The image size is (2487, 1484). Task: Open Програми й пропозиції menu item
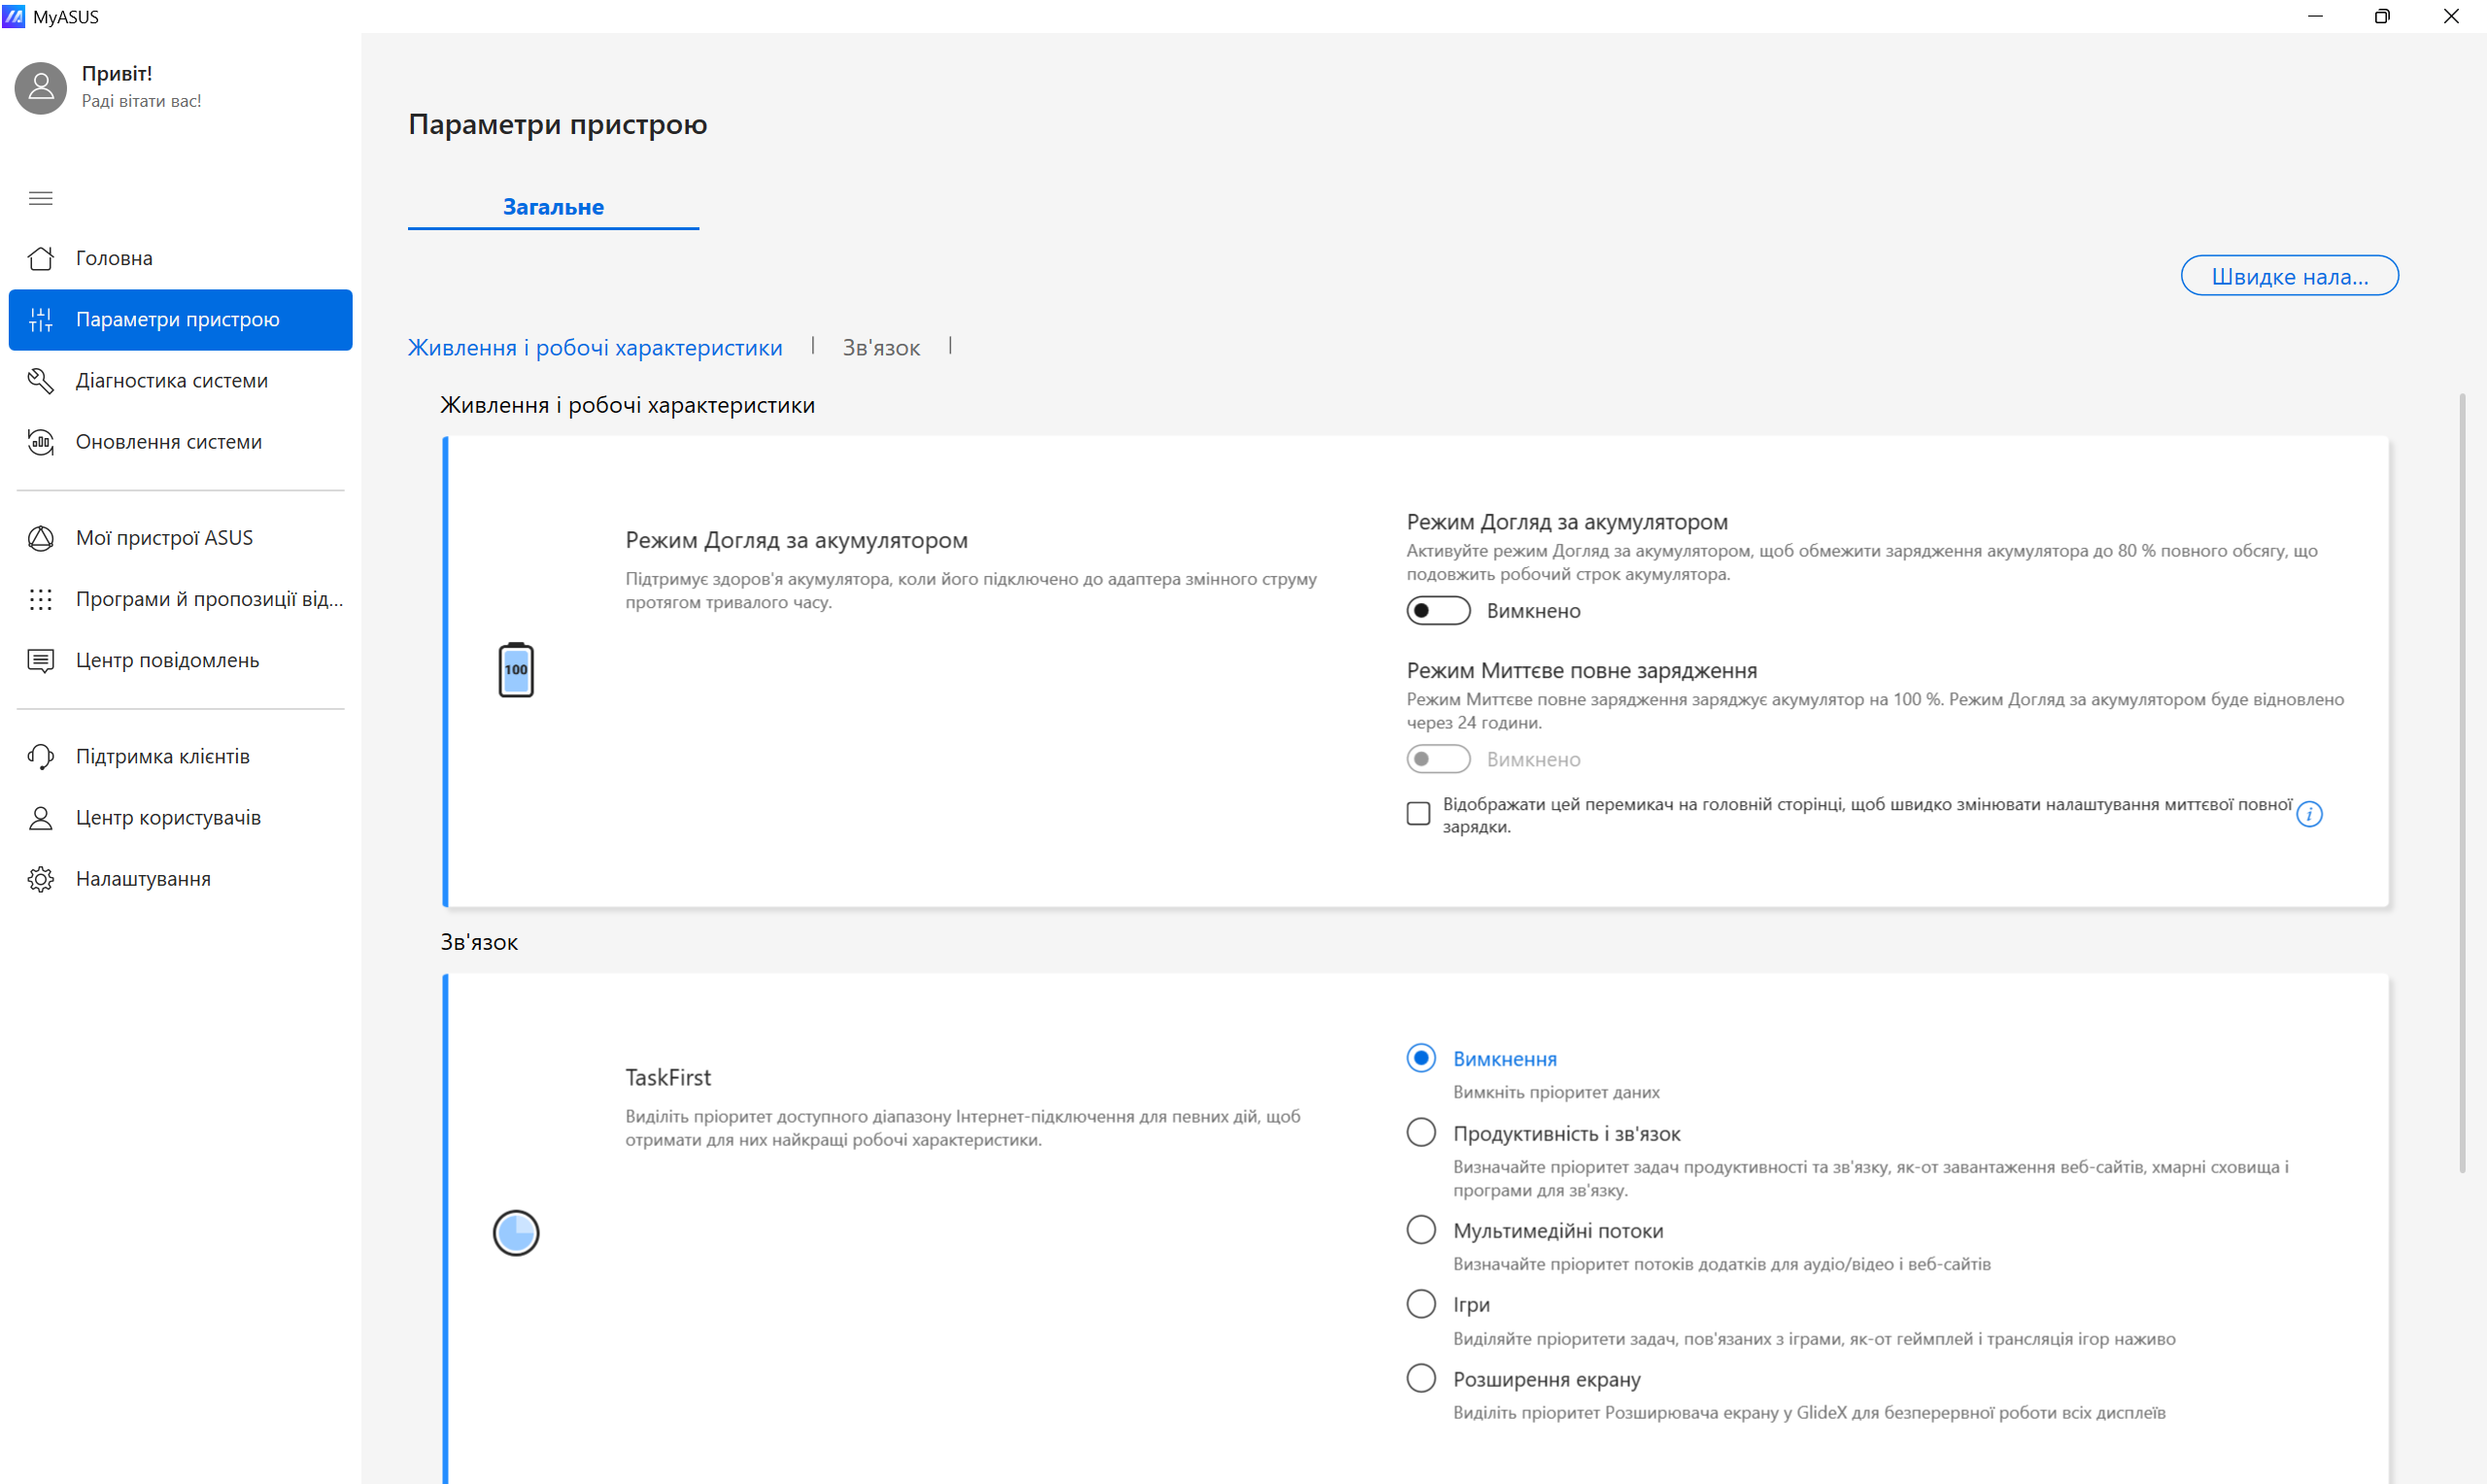(180, 599)
